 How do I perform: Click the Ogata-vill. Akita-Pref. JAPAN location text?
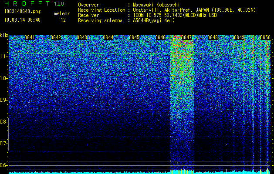pyautogui.click(x=194, y=10)
